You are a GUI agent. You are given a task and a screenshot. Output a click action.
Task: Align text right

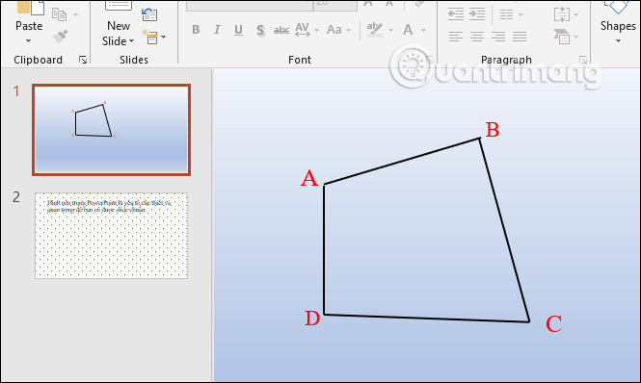pos(498,37)
